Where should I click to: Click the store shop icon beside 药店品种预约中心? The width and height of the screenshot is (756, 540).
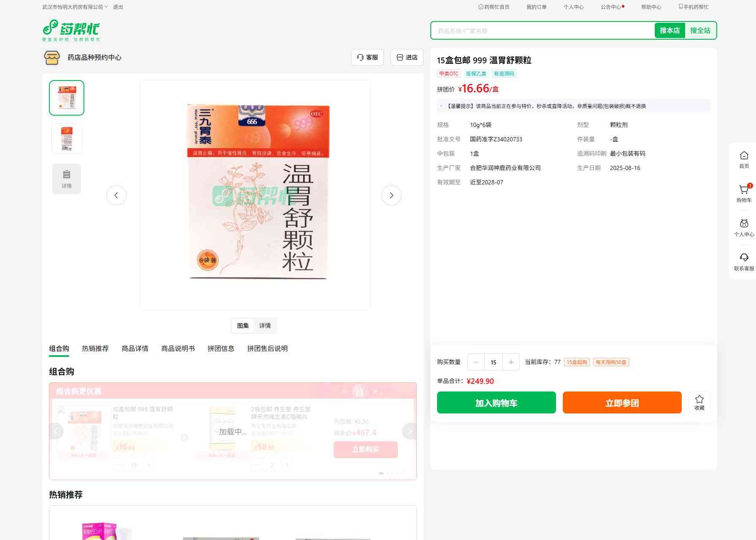pyautogui.click(x=52, y=57)
